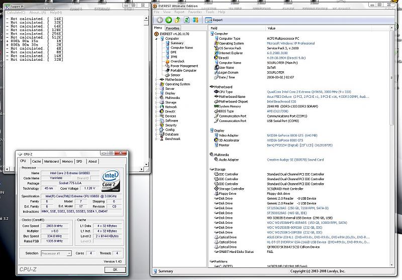The width and height of the screenshot is (402, 280).
Task: Expand the Devices node arrow
Action: [x=156, y=116]
